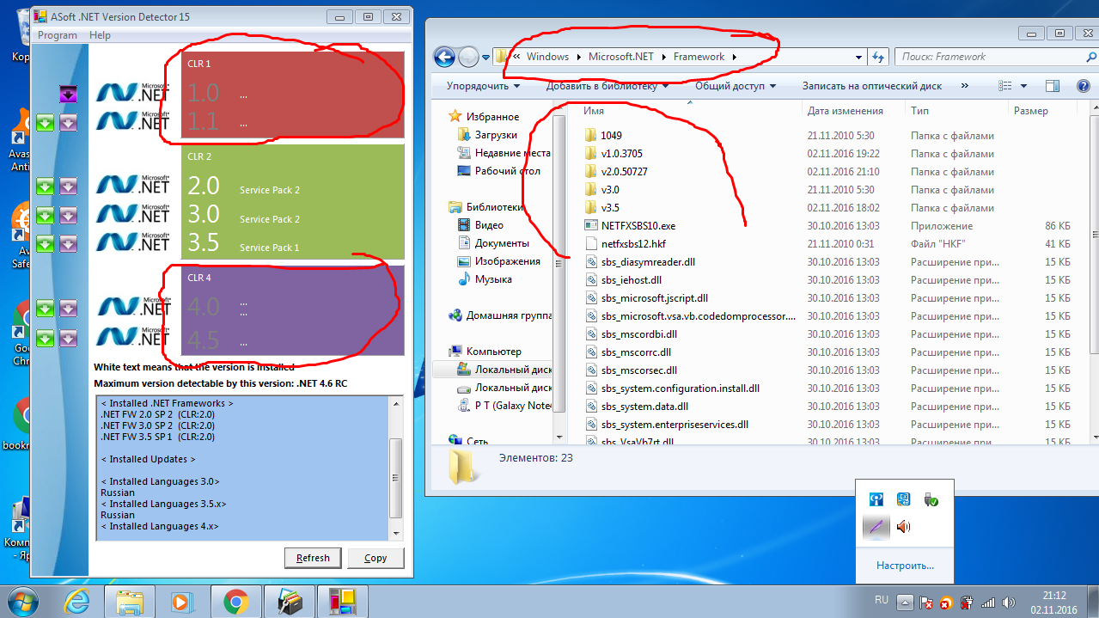Select Документы in the navigation pane
1099x618 pixels.
(501, 243)
